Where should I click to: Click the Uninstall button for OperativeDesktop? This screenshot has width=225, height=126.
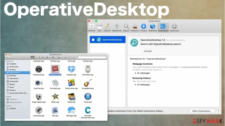(147, 51)
